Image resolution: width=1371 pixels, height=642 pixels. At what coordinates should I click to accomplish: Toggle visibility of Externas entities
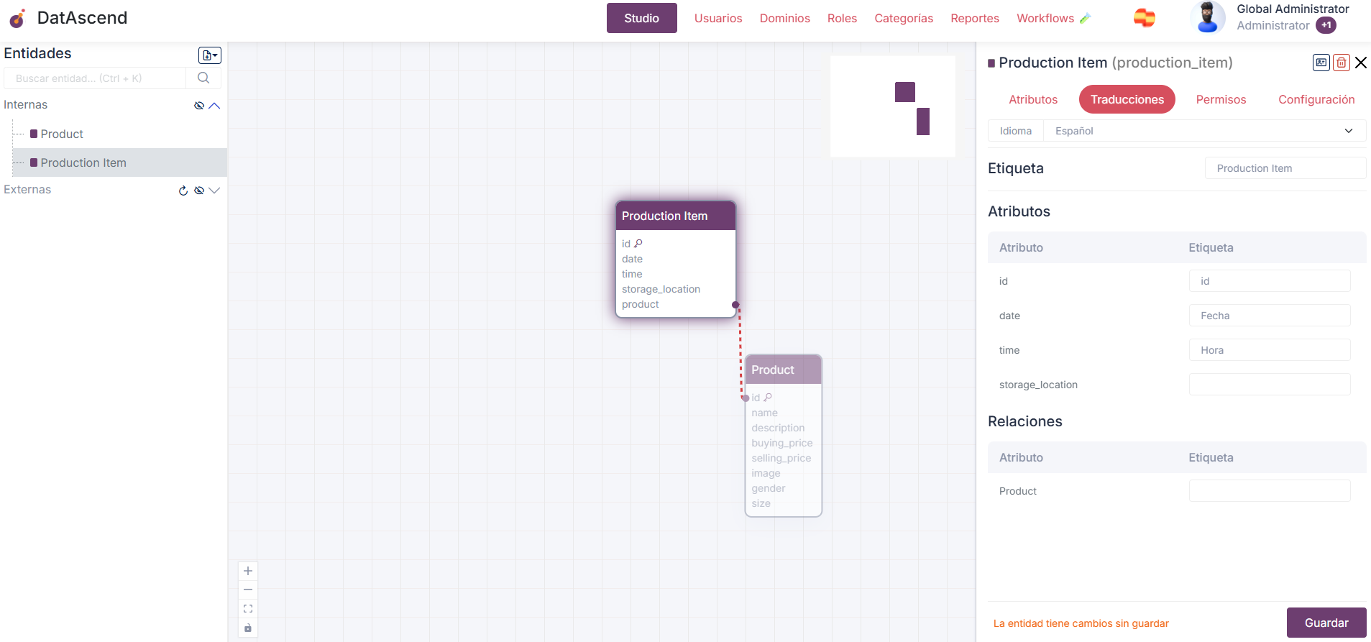pos(199,191)
